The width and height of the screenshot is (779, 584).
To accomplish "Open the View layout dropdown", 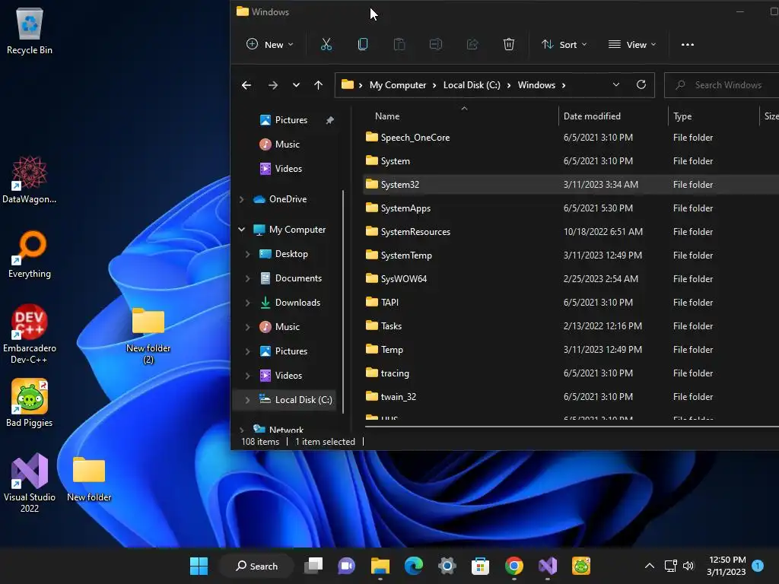I will [x=632, y=45].
